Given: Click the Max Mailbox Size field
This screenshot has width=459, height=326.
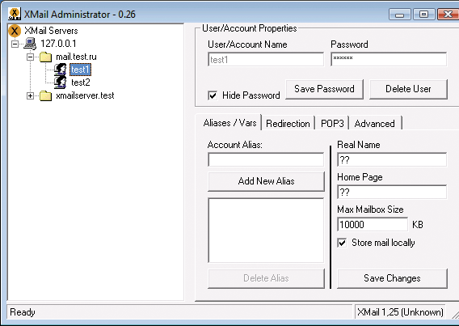Looking at the screenshot, I should pos(373,224).
